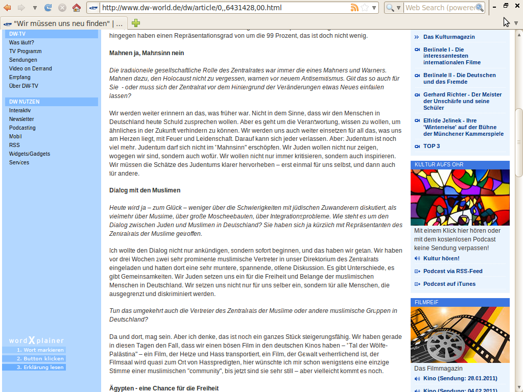This screenshot has width=523, height=392.
Task: Open the DW NUTZEN section header
Action: click(x=52, y=102)
